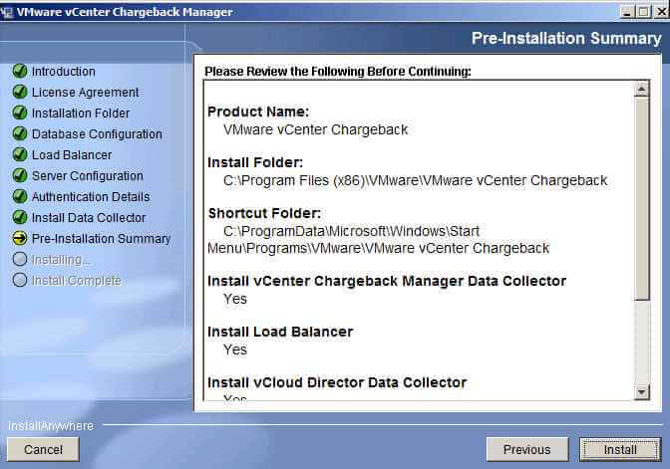
Task: Click Install vCloud Director Data Collector heading
Action: point(337,382)
